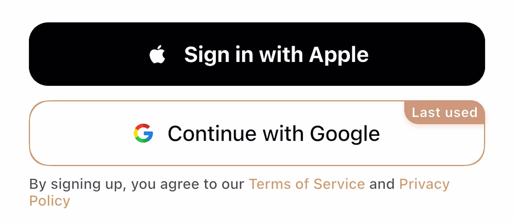514x222 pixels.
Task: Choose Apple as the sign-in method
Action: tap(257, 54)
